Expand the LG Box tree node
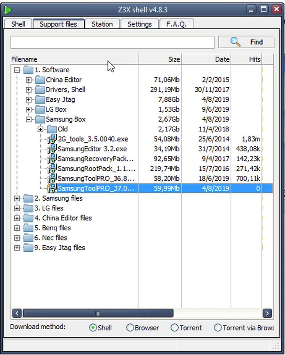The height and width of the screenshot is (355, 285). pyautogui.click(x=28, y=110)
